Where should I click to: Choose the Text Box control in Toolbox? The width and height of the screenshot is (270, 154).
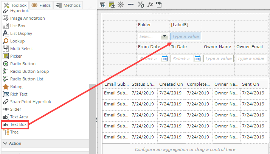pyautogui.click(x=15, y=125)
